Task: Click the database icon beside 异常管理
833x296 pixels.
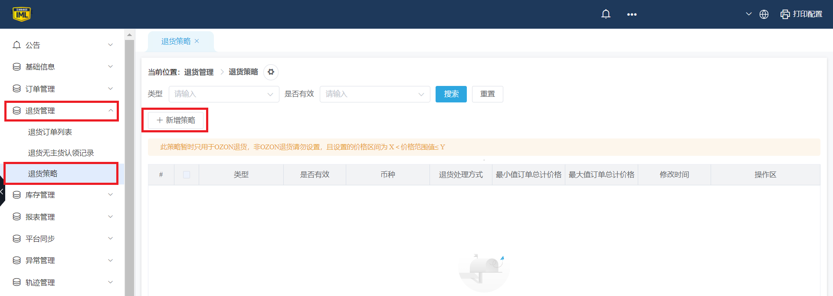Action: click(17, 260)
